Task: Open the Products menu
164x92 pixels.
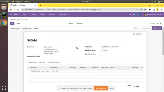Action: 42,15
